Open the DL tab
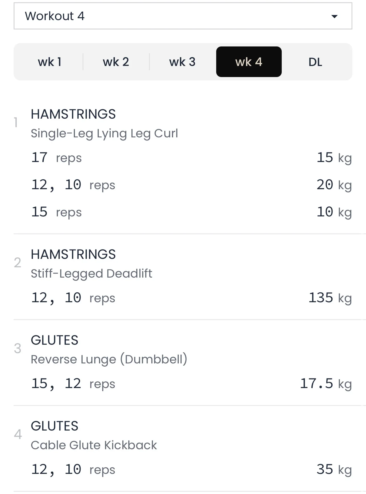 315,62
